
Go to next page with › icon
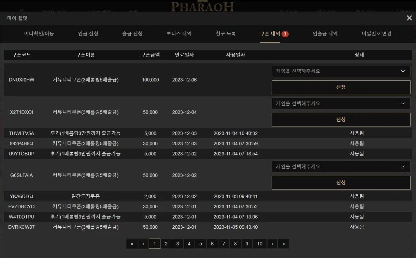click(x=272, y=244)
